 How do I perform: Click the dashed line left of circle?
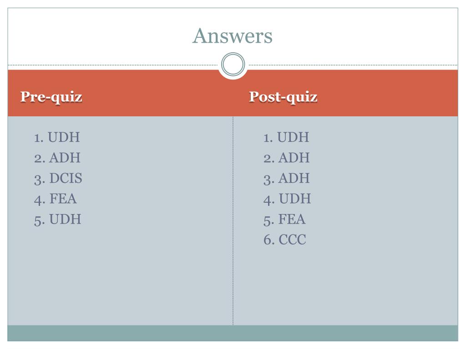(113, 65)
